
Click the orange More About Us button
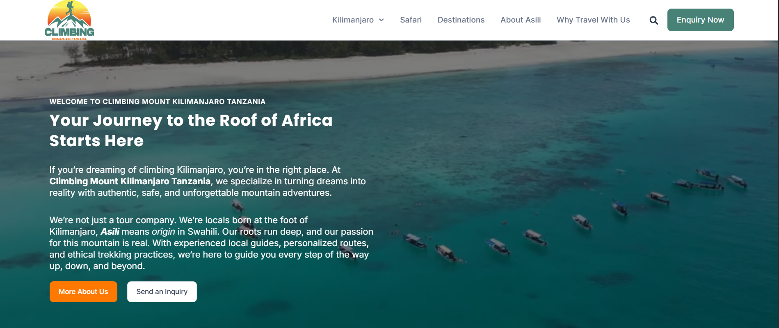click(x=83, y=292)
